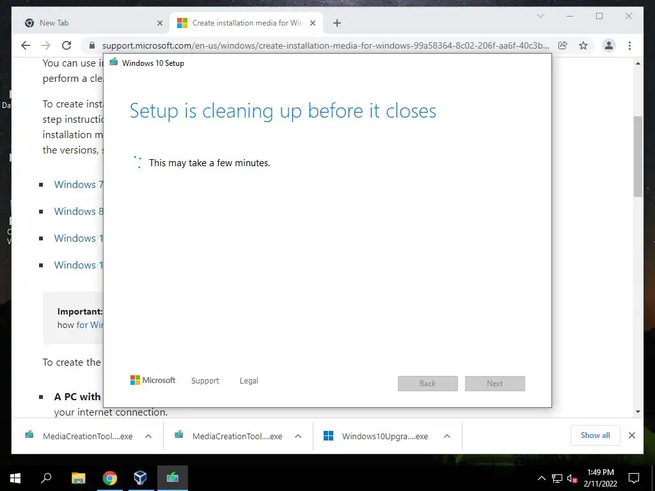
Task: Click the Back button in Setup
Action: pos(428,384)
